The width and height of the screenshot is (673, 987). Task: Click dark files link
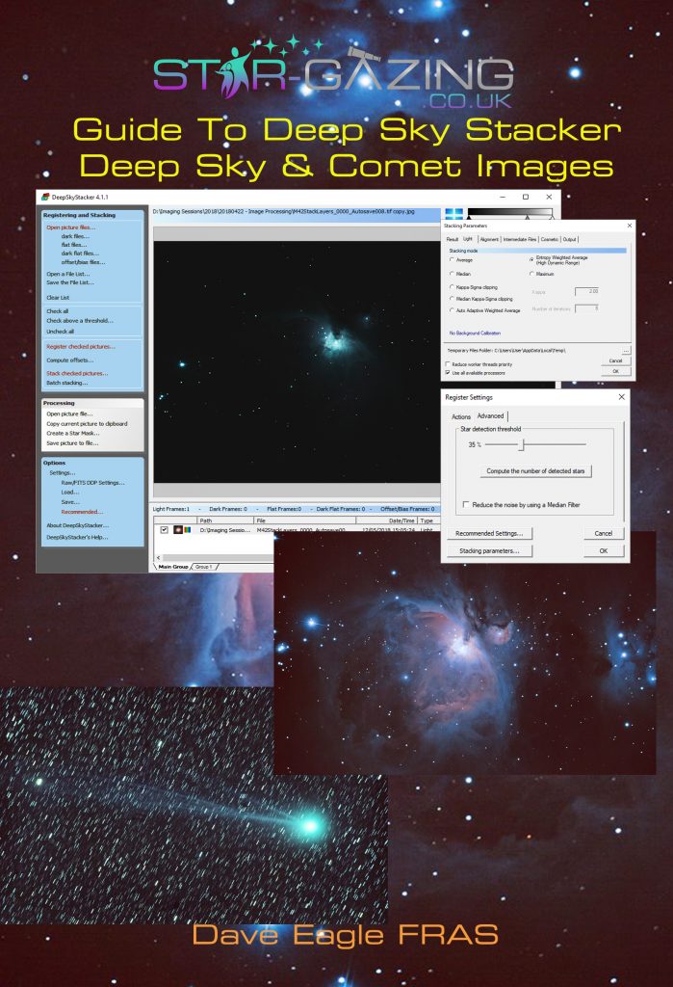pyautogui.click(x=74, y=236)
